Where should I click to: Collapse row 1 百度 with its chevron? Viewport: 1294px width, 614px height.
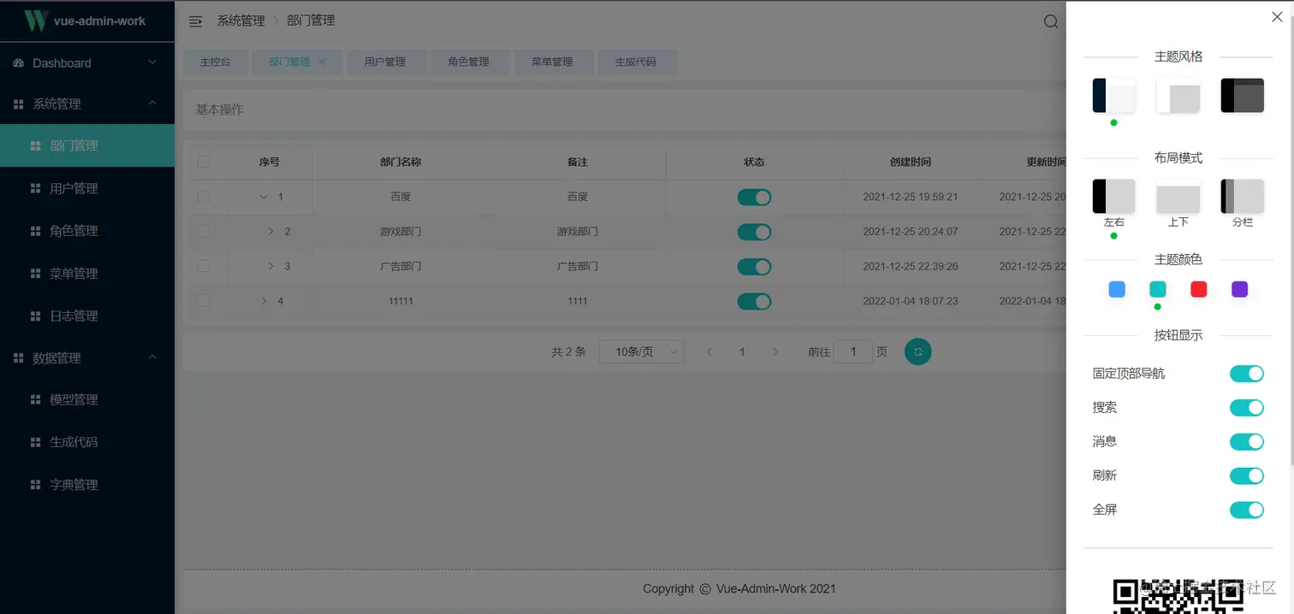(264, 197)
